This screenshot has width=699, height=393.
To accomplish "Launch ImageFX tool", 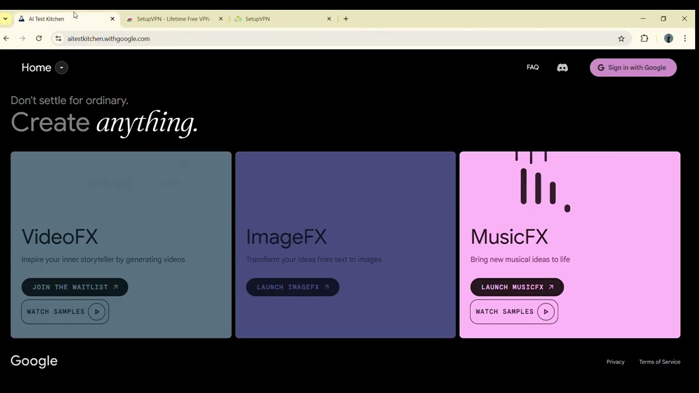I will [x=293, y=287].
